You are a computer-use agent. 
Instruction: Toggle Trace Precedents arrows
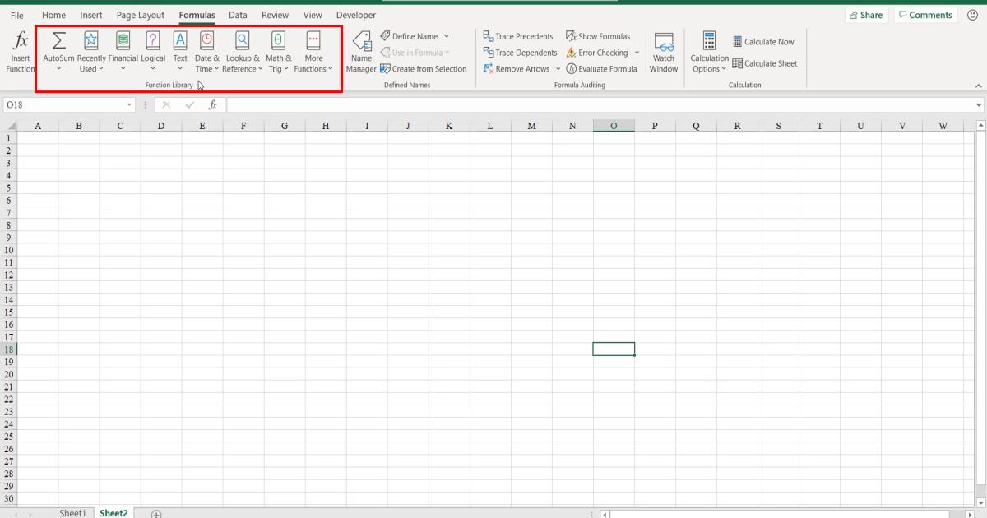(518, 36)
